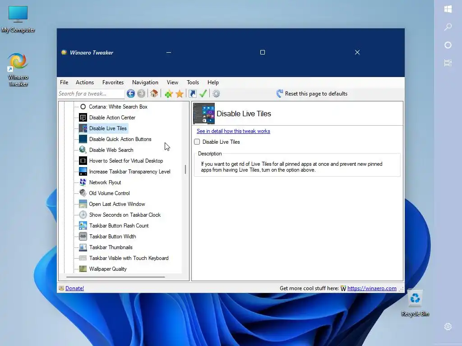Click the tree vertical scrollbar thumb
This screenshot has width=462, height=346.
tap(185, 169)
